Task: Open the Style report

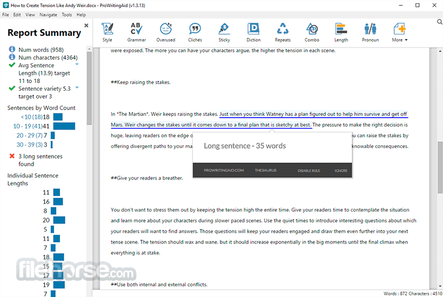Action: [x=108, y=32]
